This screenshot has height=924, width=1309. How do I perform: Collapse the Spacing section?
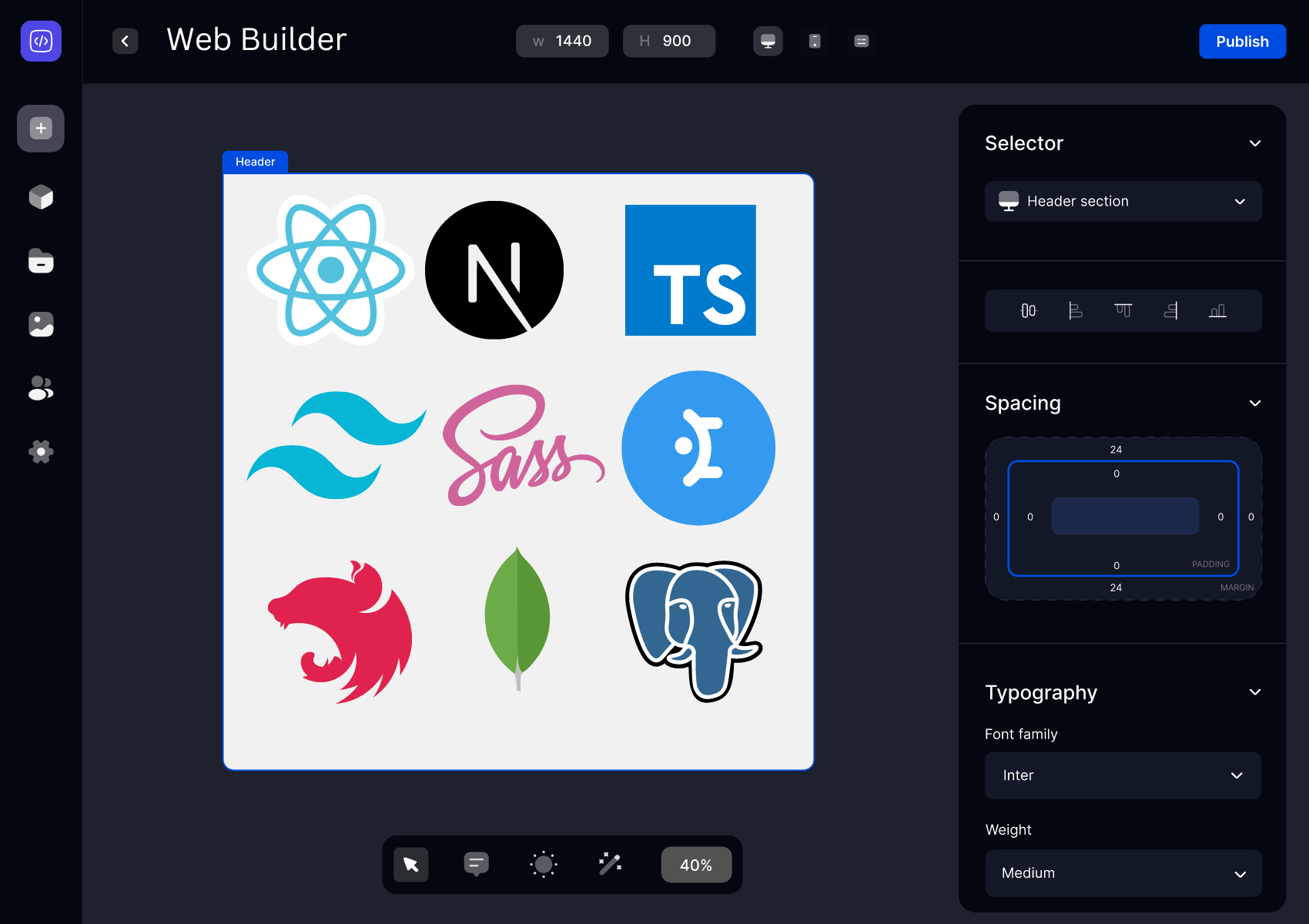[1254, 403]
